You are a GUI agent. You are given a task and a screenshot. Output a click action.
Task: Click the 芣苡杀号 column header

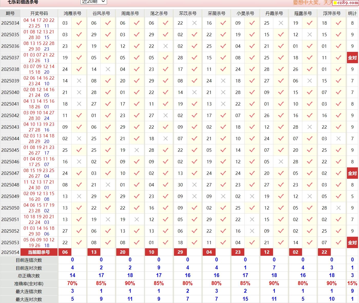pos(188,13)
